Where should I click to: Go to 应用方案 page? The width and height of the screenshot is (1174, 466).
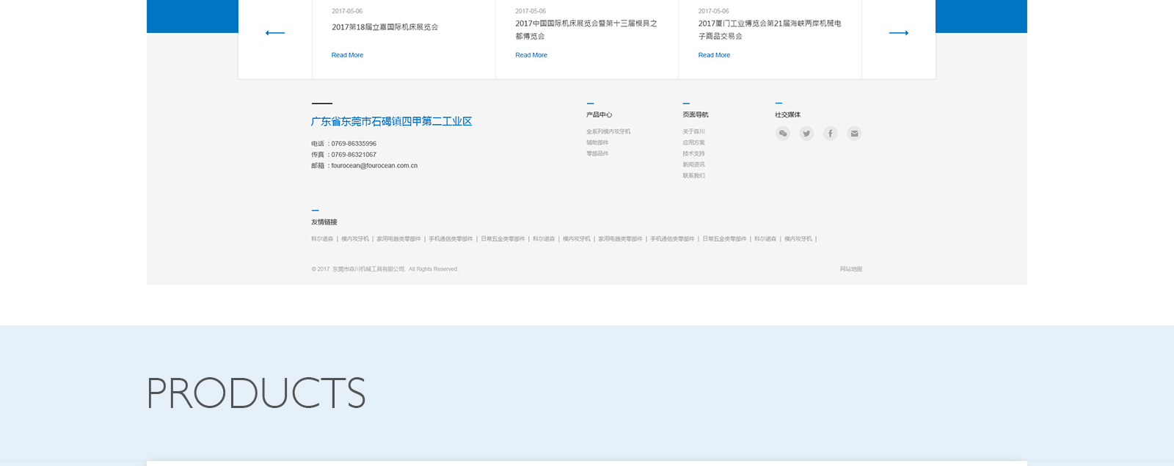[693, 143]
